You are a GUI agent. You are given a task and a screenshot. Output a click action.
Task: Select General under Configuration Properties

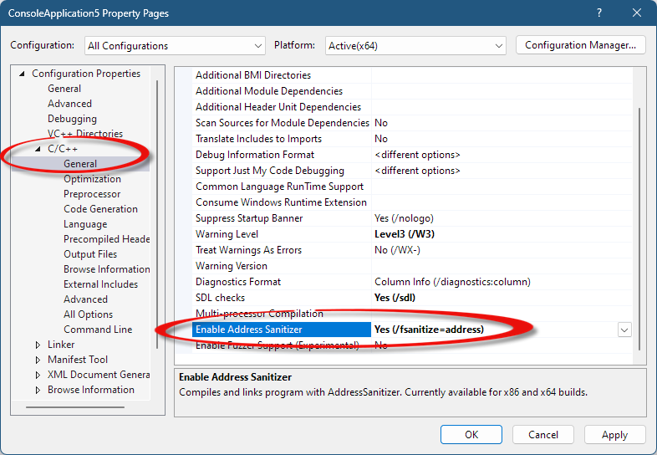pyautogui.click(x=64, y=89)
